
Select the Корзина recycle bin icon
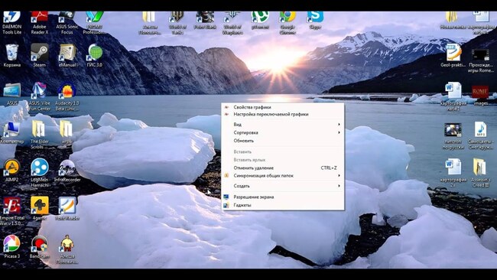tap(12, 56)
